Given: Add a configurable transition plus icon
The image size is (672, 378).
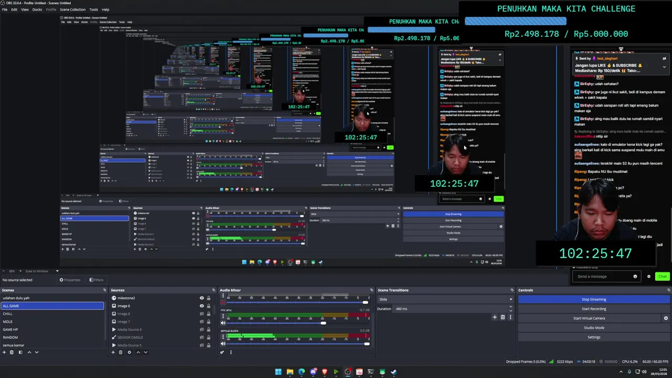Looking at the screenshot, I should click(x=495, y=317).
